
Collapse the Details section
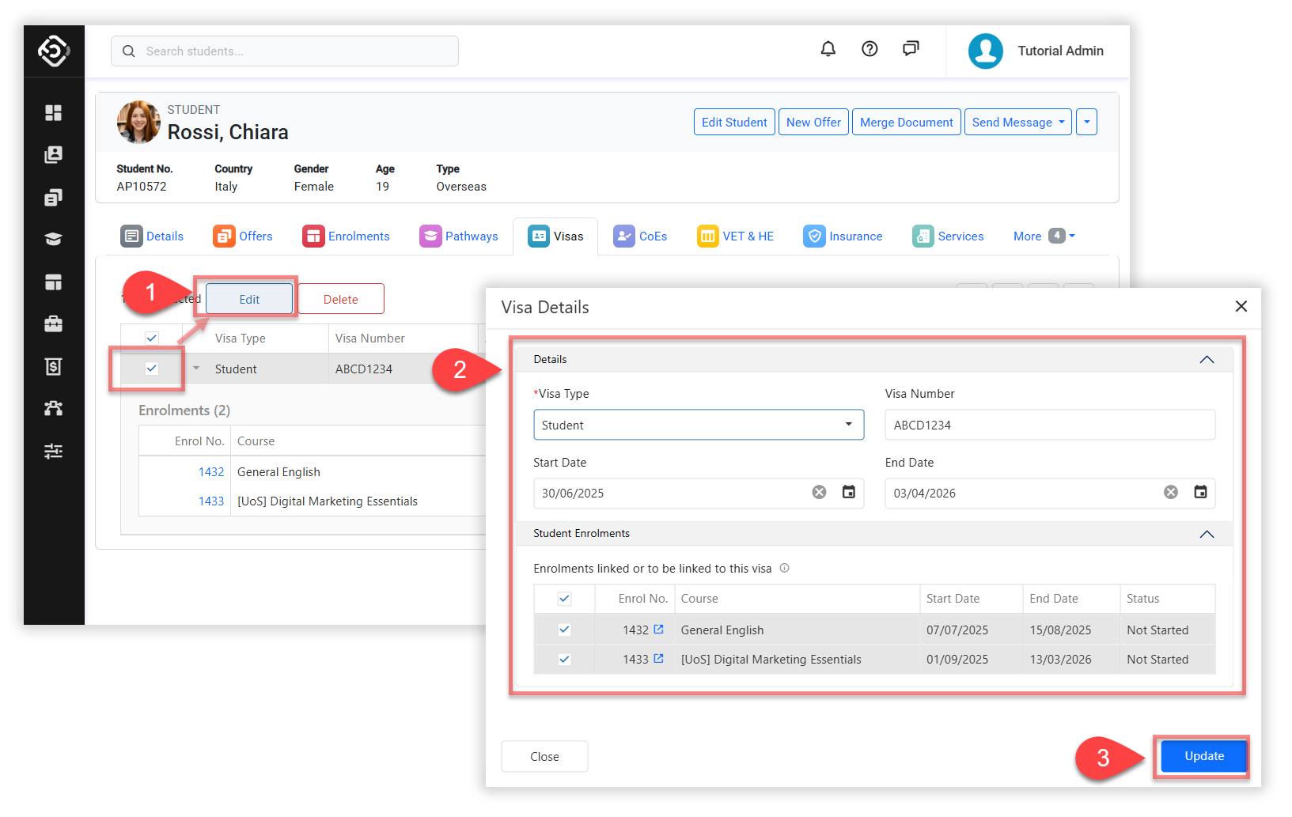click(x=1206, y=360)
